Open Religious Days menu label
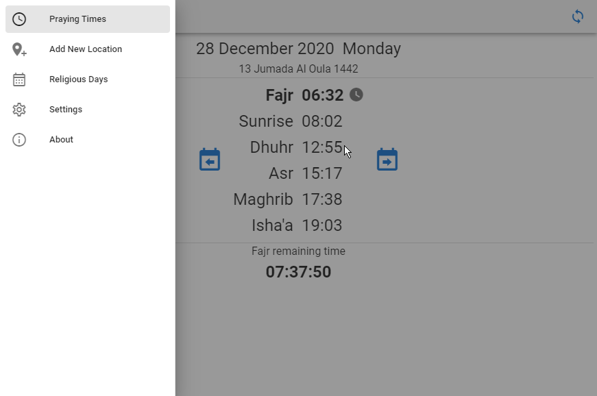This screenshot has height=396, width=597. pos(79,79)
